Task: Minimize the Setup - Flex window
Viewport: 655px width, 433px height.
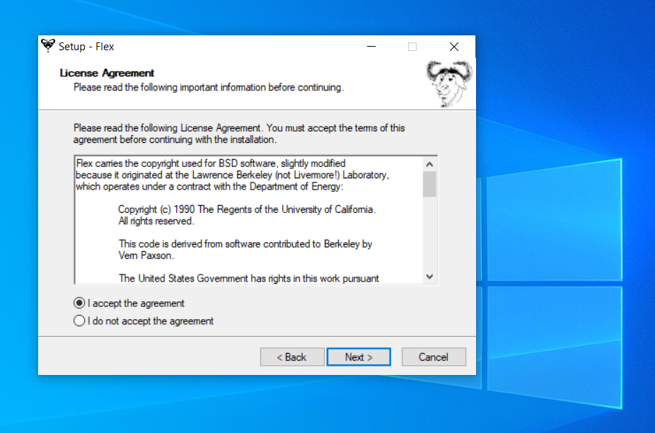Action: [371, 46]
